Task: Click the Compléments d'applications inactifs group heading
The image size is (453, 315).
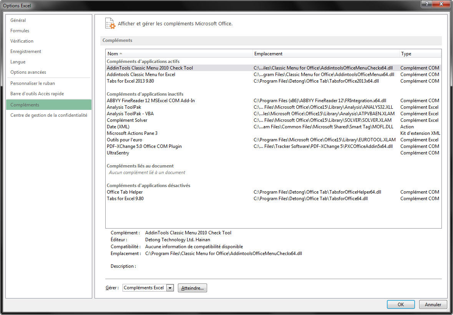Action: point(145,94)
